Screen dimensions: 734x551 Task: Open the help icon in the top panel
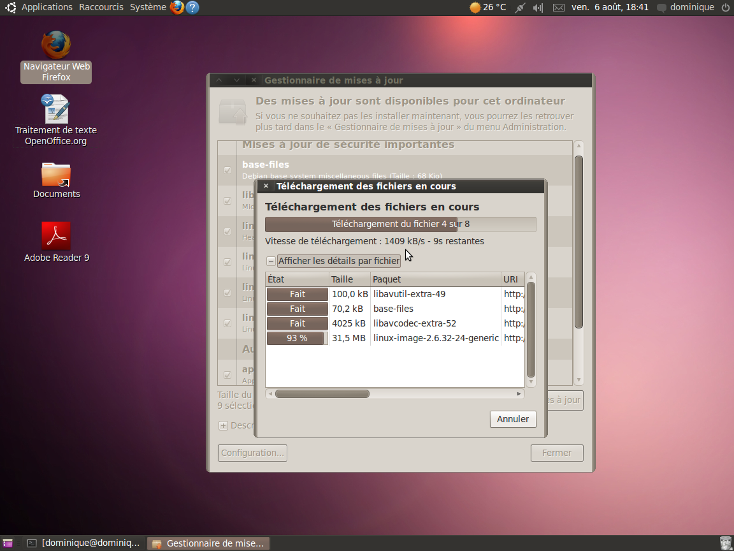click(x=192, y=7)
